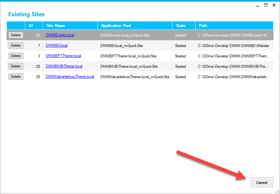
Task: Open the DNN980.local site link
Action: point(57,45)
